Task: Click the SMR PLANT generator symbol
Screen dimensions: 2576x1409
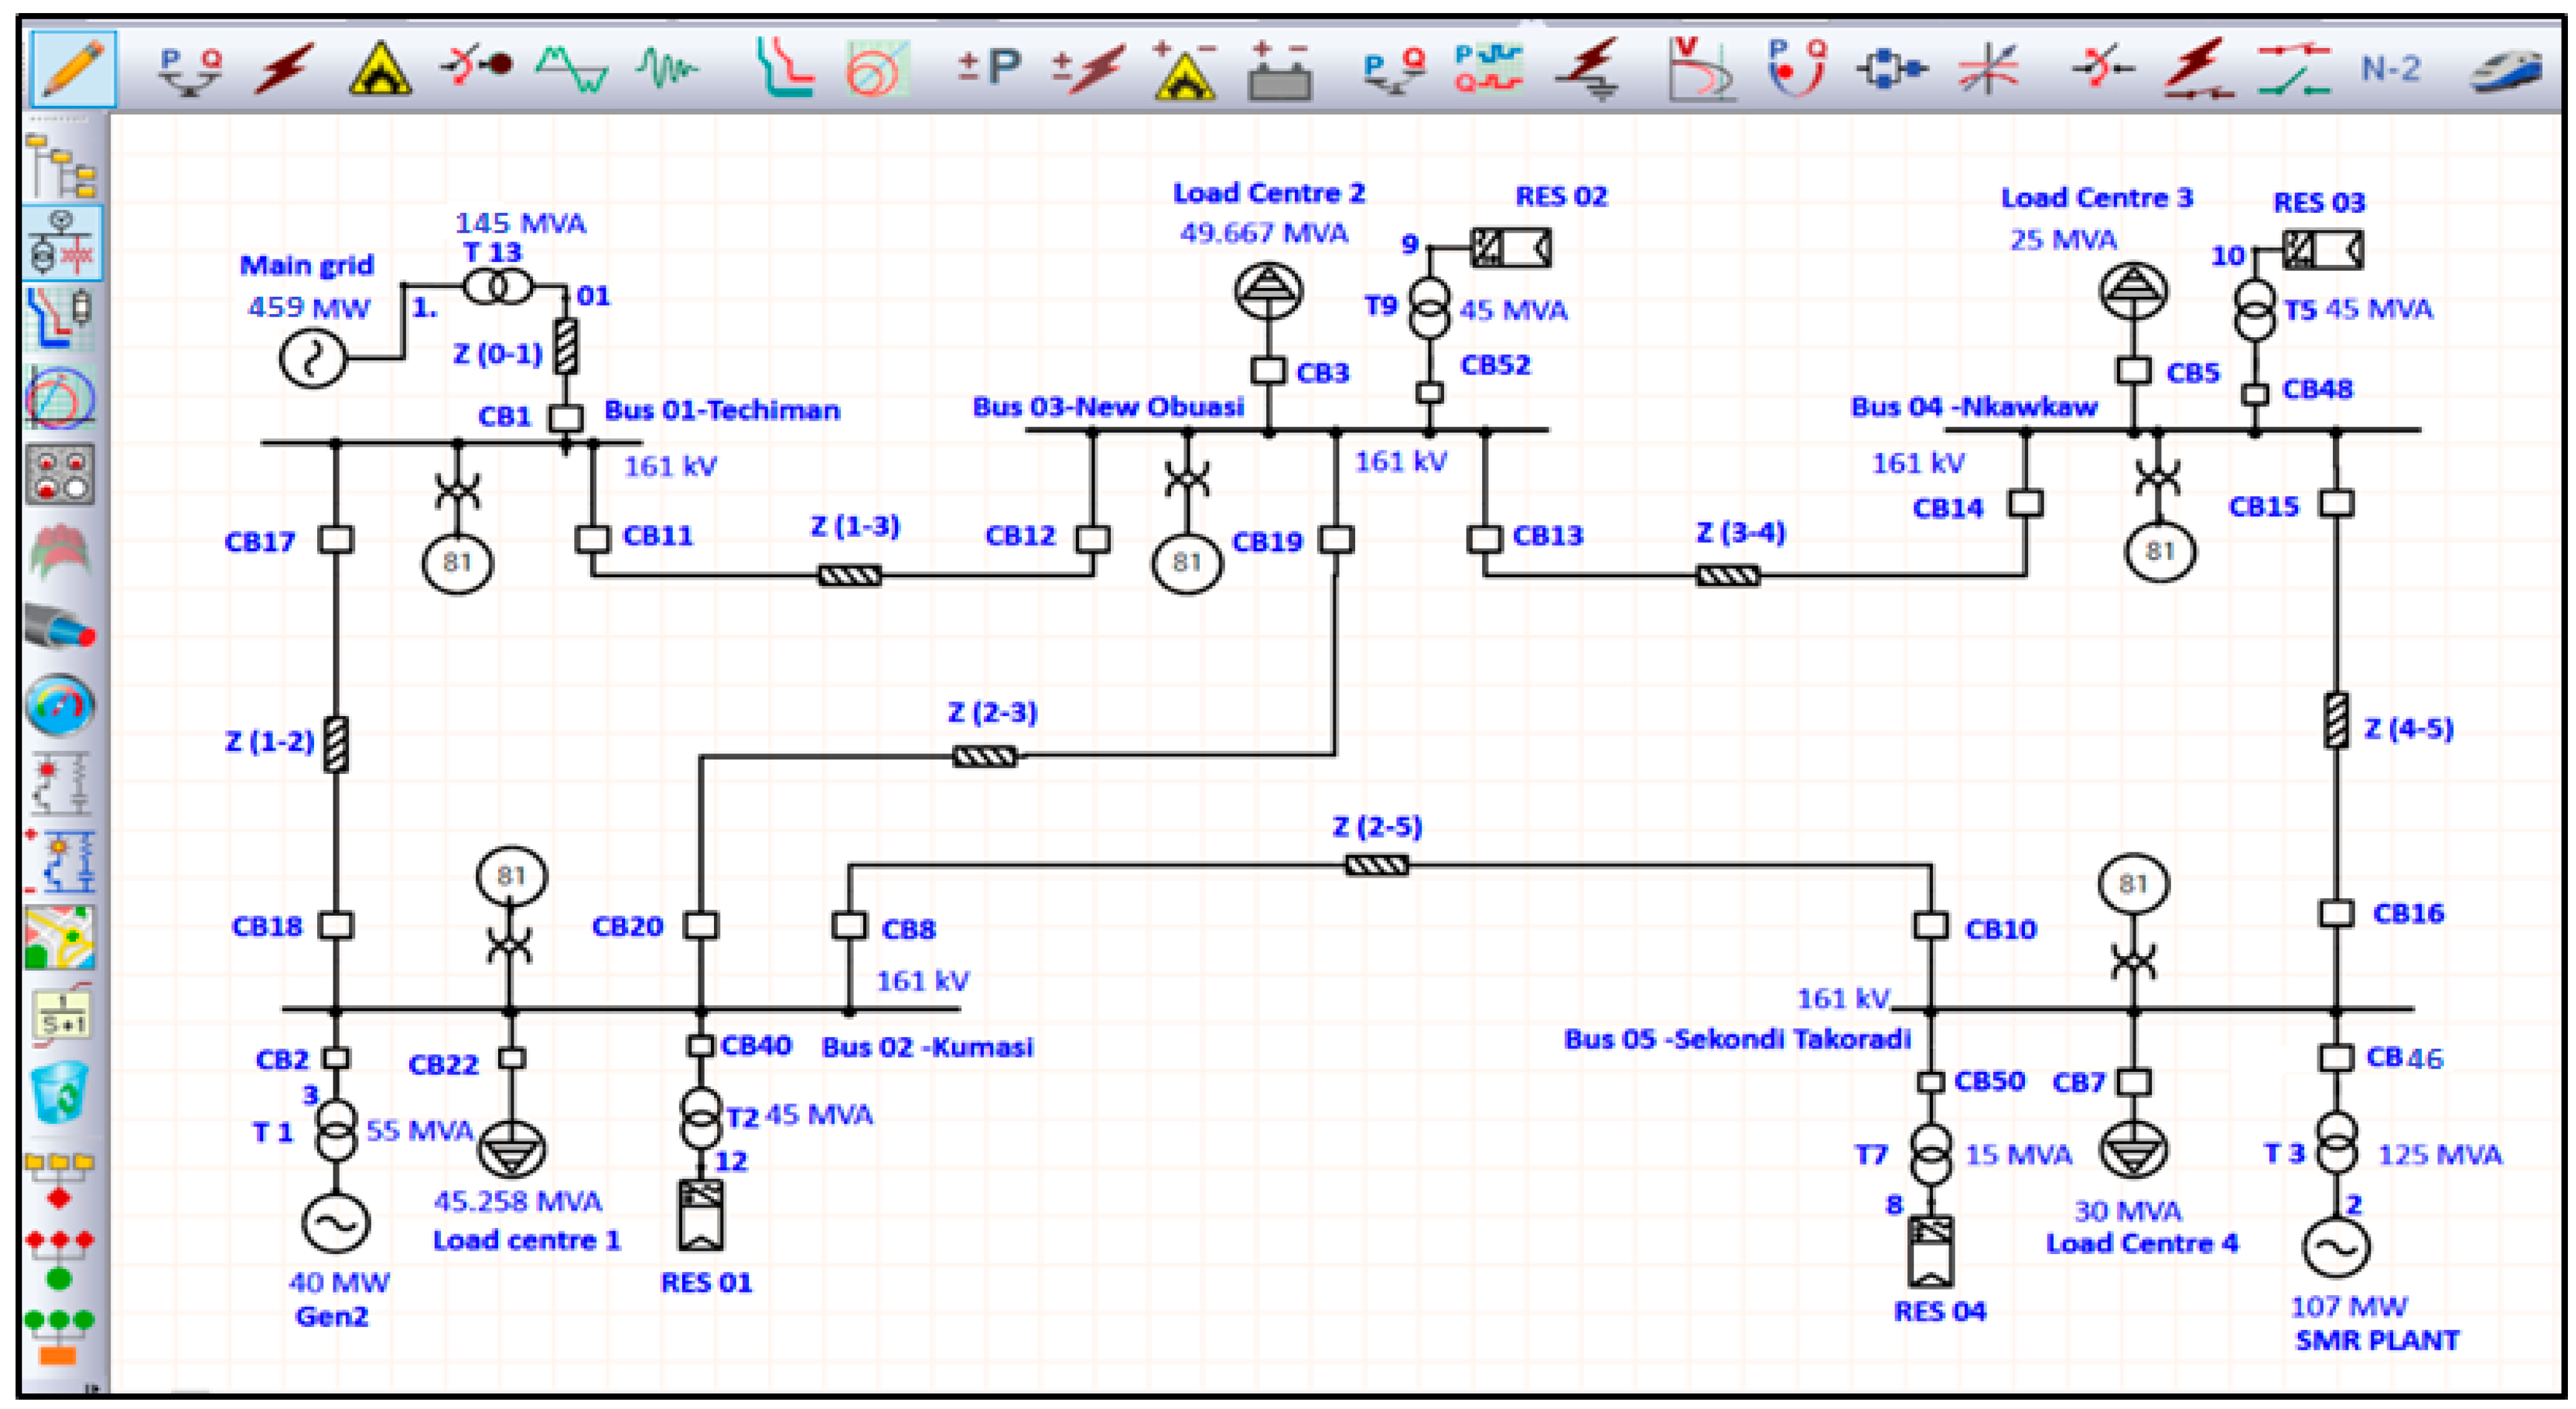Action: pyautogui.click(x=2336, y=1246)
